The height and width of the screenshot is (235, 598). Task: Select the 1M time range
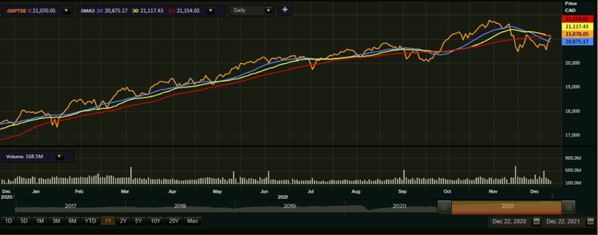pos(39,221)
